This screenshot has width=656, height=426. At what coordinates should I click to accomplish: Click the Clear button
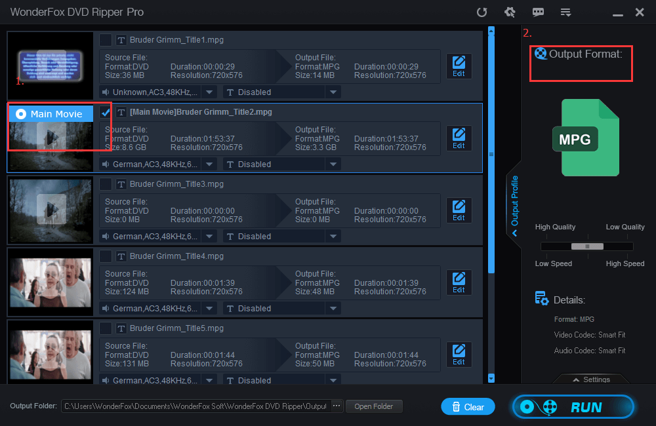click(x=468, y=407)
